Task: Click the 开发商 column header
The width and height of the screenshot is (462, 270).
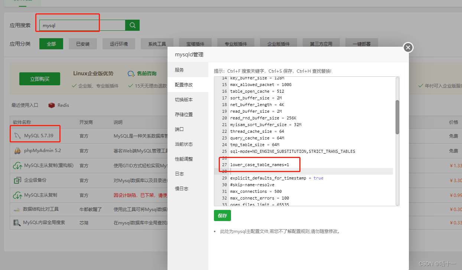Action: coord(86,122)
